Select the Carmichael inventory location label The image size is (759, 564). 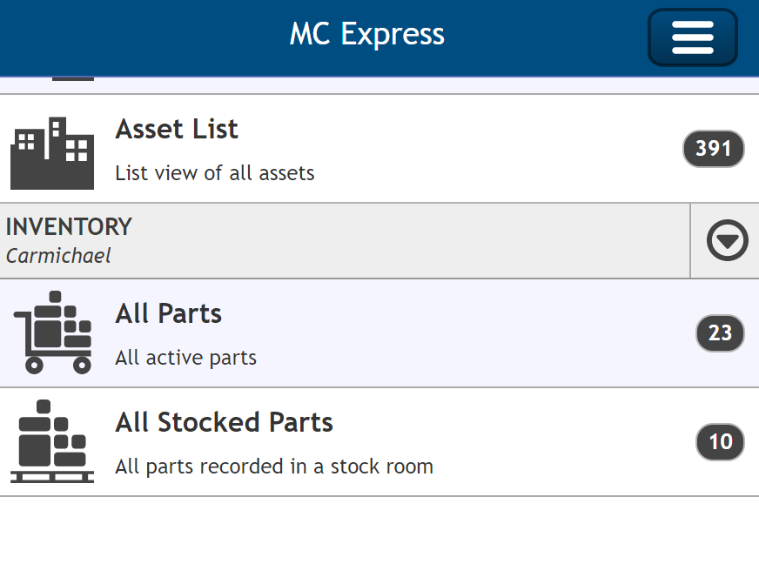point(58,256)
